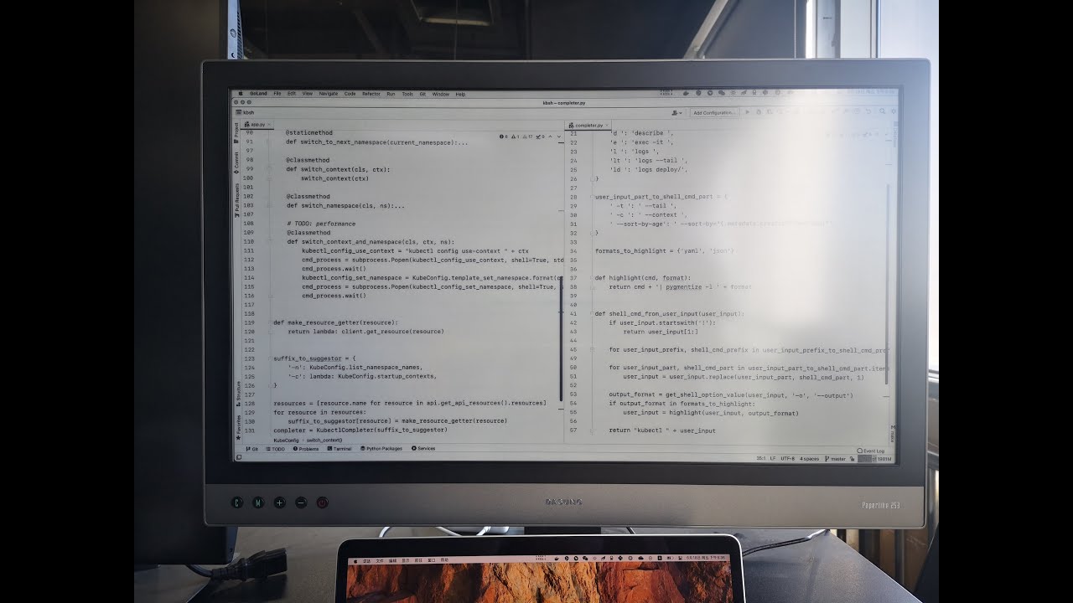The height and width of the screenshot is (603, 1073).
Task: Open the Favorites tool window sidebar tab
Action: 238,427
